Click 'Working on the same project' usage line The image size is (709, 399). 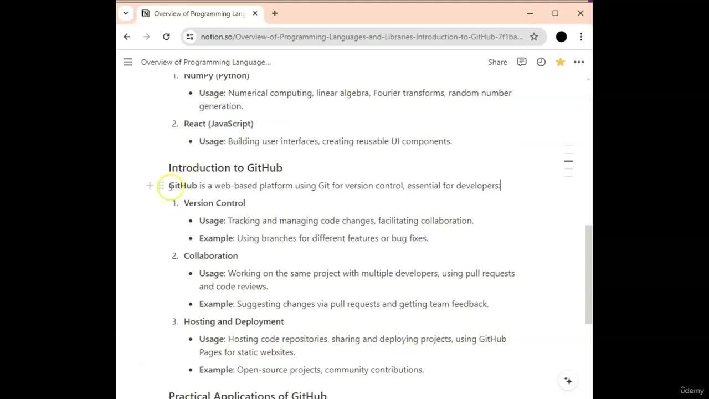coord(357,280)
